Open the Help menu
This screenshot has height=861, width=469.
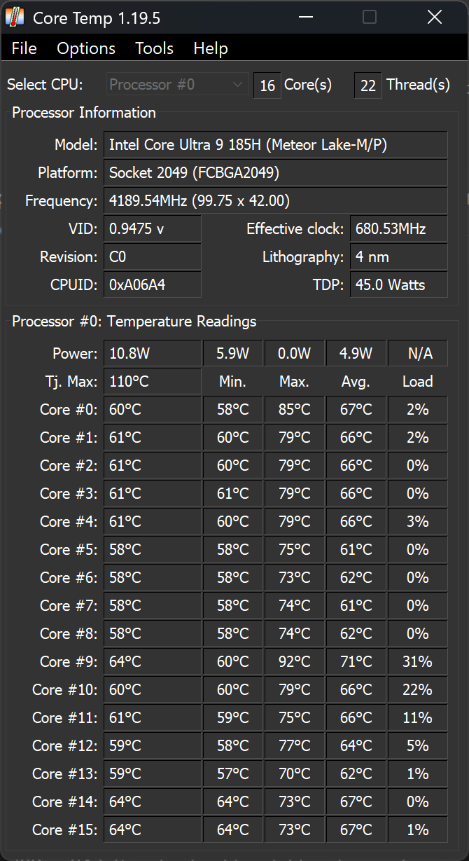(x=211, y=48)
